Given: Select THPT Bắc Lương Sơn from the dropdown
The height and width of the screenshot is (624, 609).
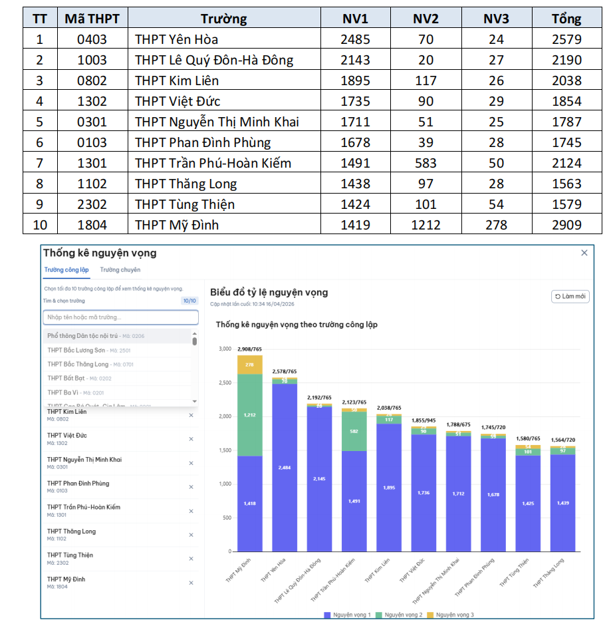Looking at the screenshot, I should point(90,350).
